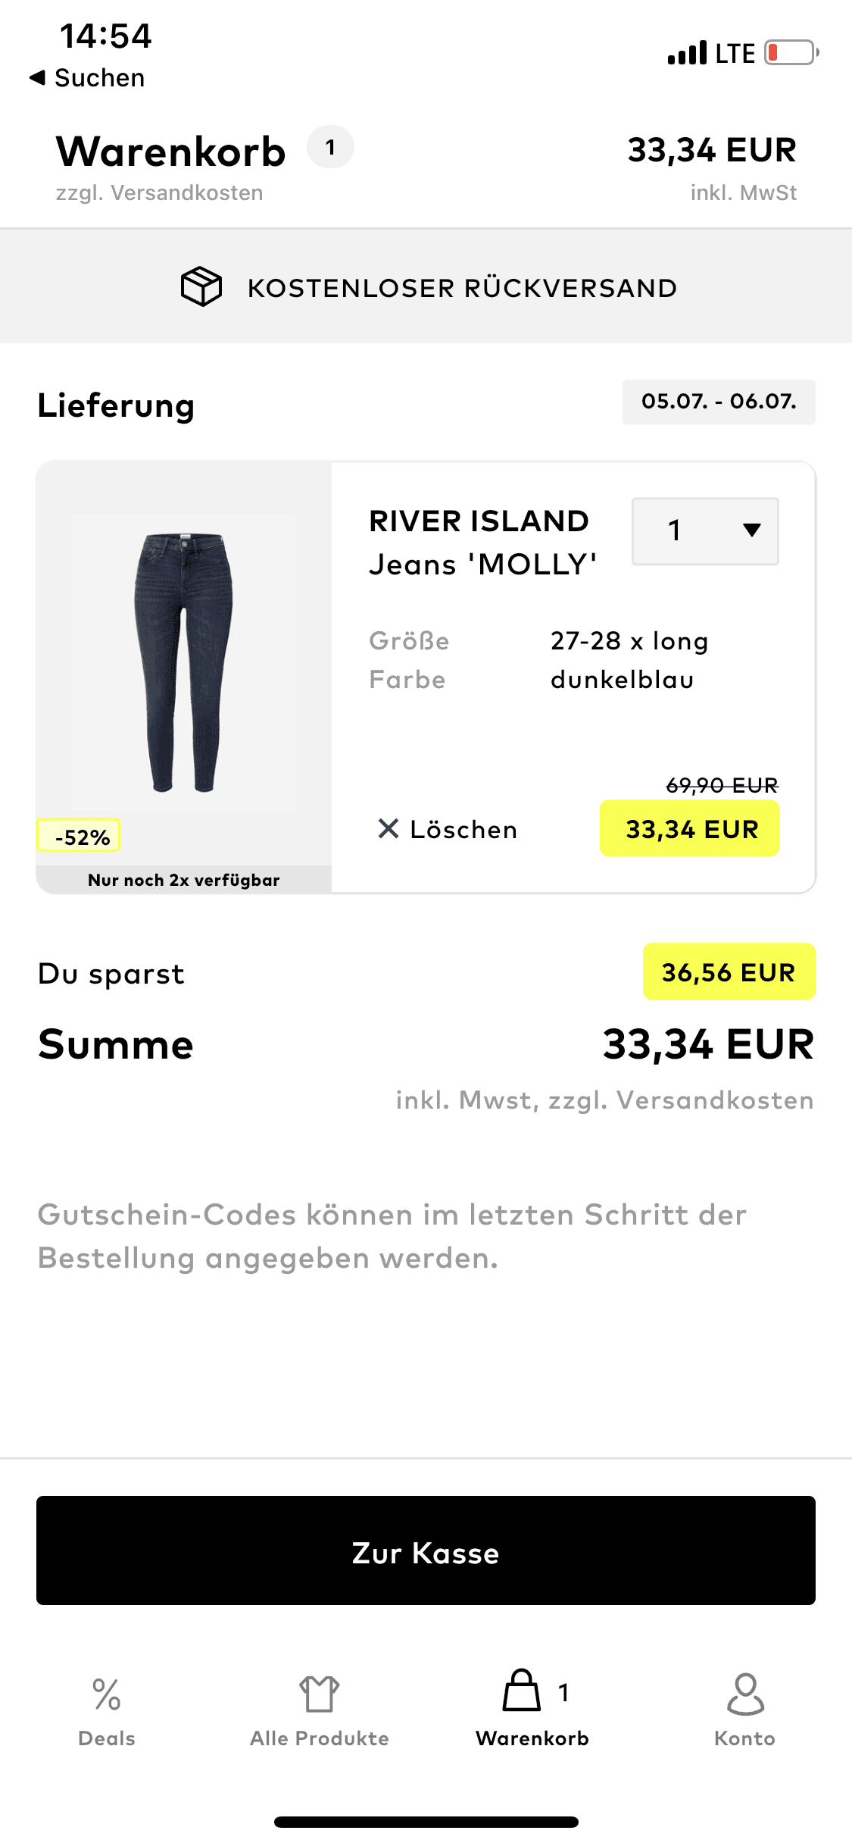
Task: Tap the package box return-shipping icon
Action: pos(201,286)
